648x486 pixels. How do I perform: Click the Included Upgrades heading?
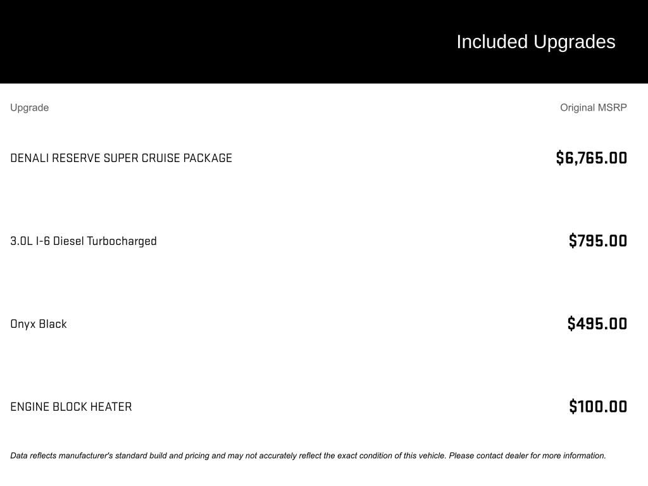[x=535, y=42]
